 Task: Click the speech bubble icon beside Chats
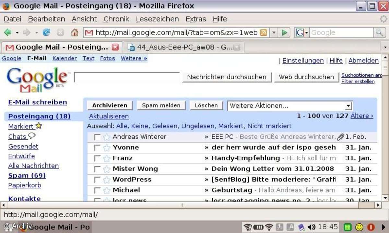pyautogui.click(x=32, y=136)
